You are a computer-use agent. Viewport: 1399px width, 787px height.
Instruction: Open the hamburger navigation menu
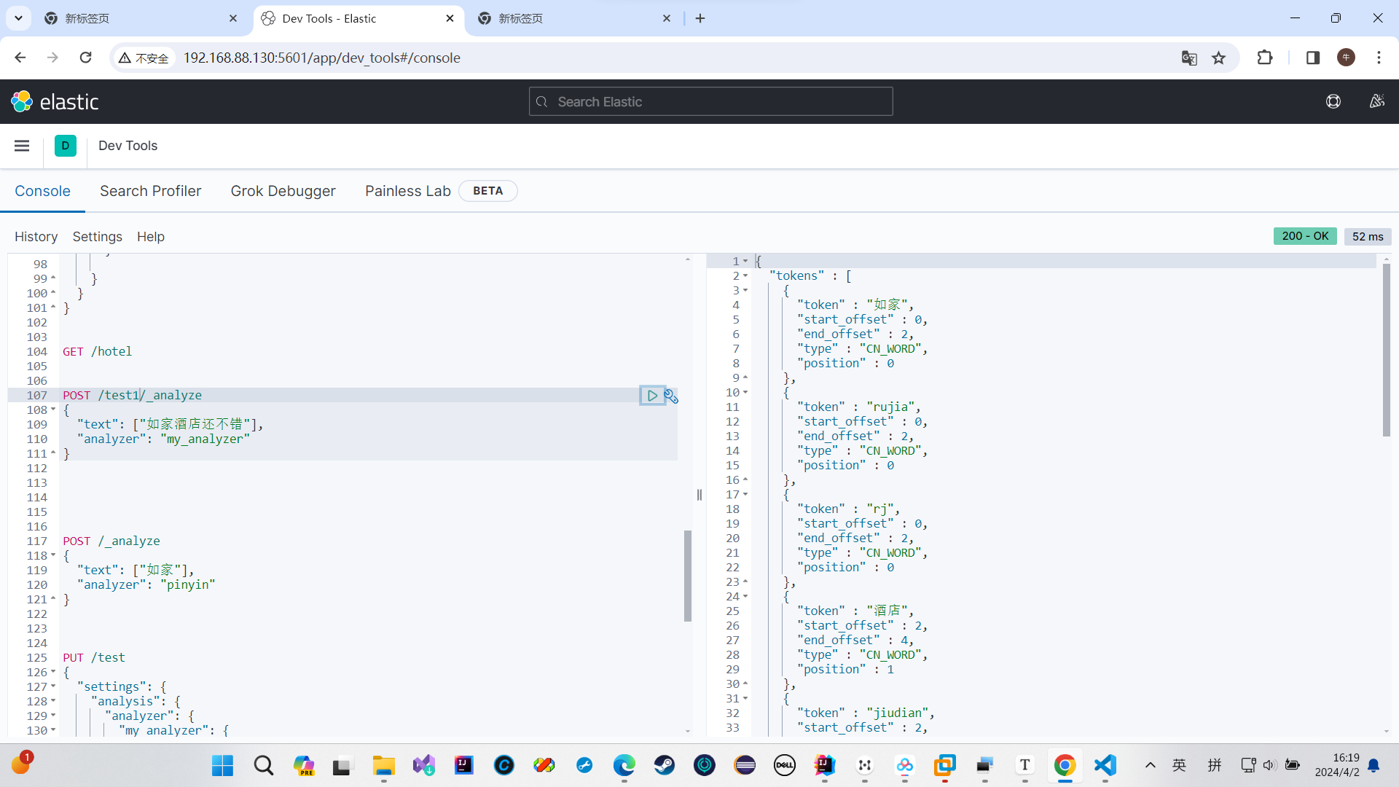pyautogui.click(x=22, y=146)
